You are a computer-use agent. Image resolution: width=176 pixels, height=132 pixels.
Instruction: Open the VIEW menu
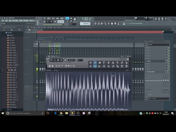21,21
